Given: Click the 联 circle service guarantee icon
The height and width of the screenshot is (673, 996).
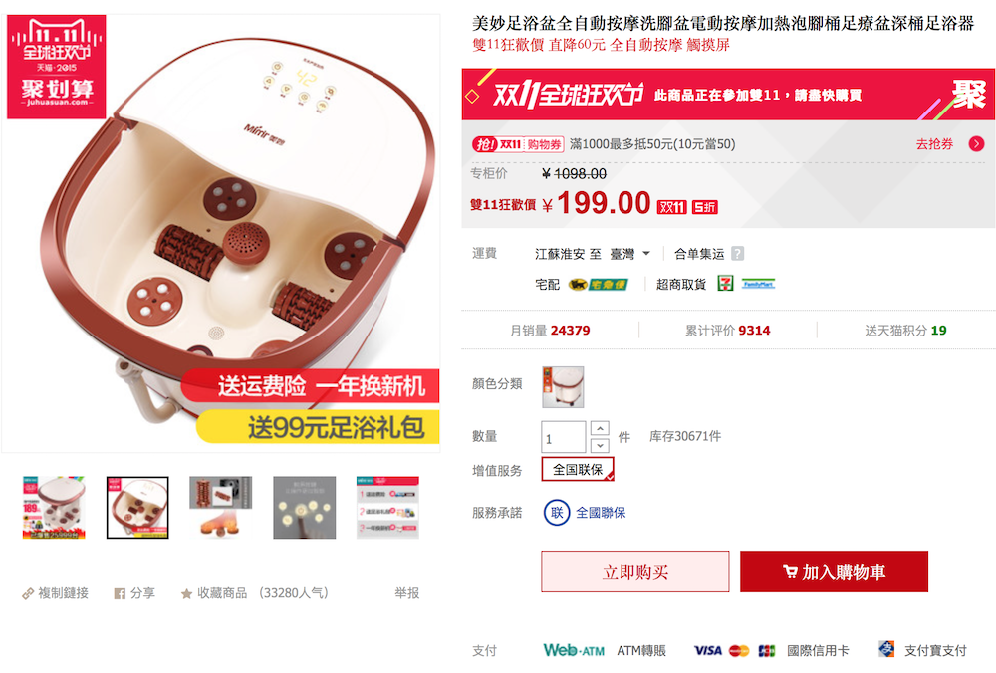Looking at the screenshot, I should (557, 513).
